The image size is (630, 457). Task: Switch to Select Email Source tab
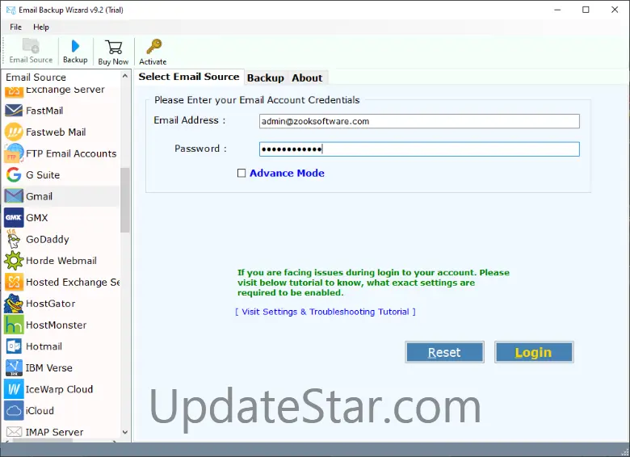189,77
